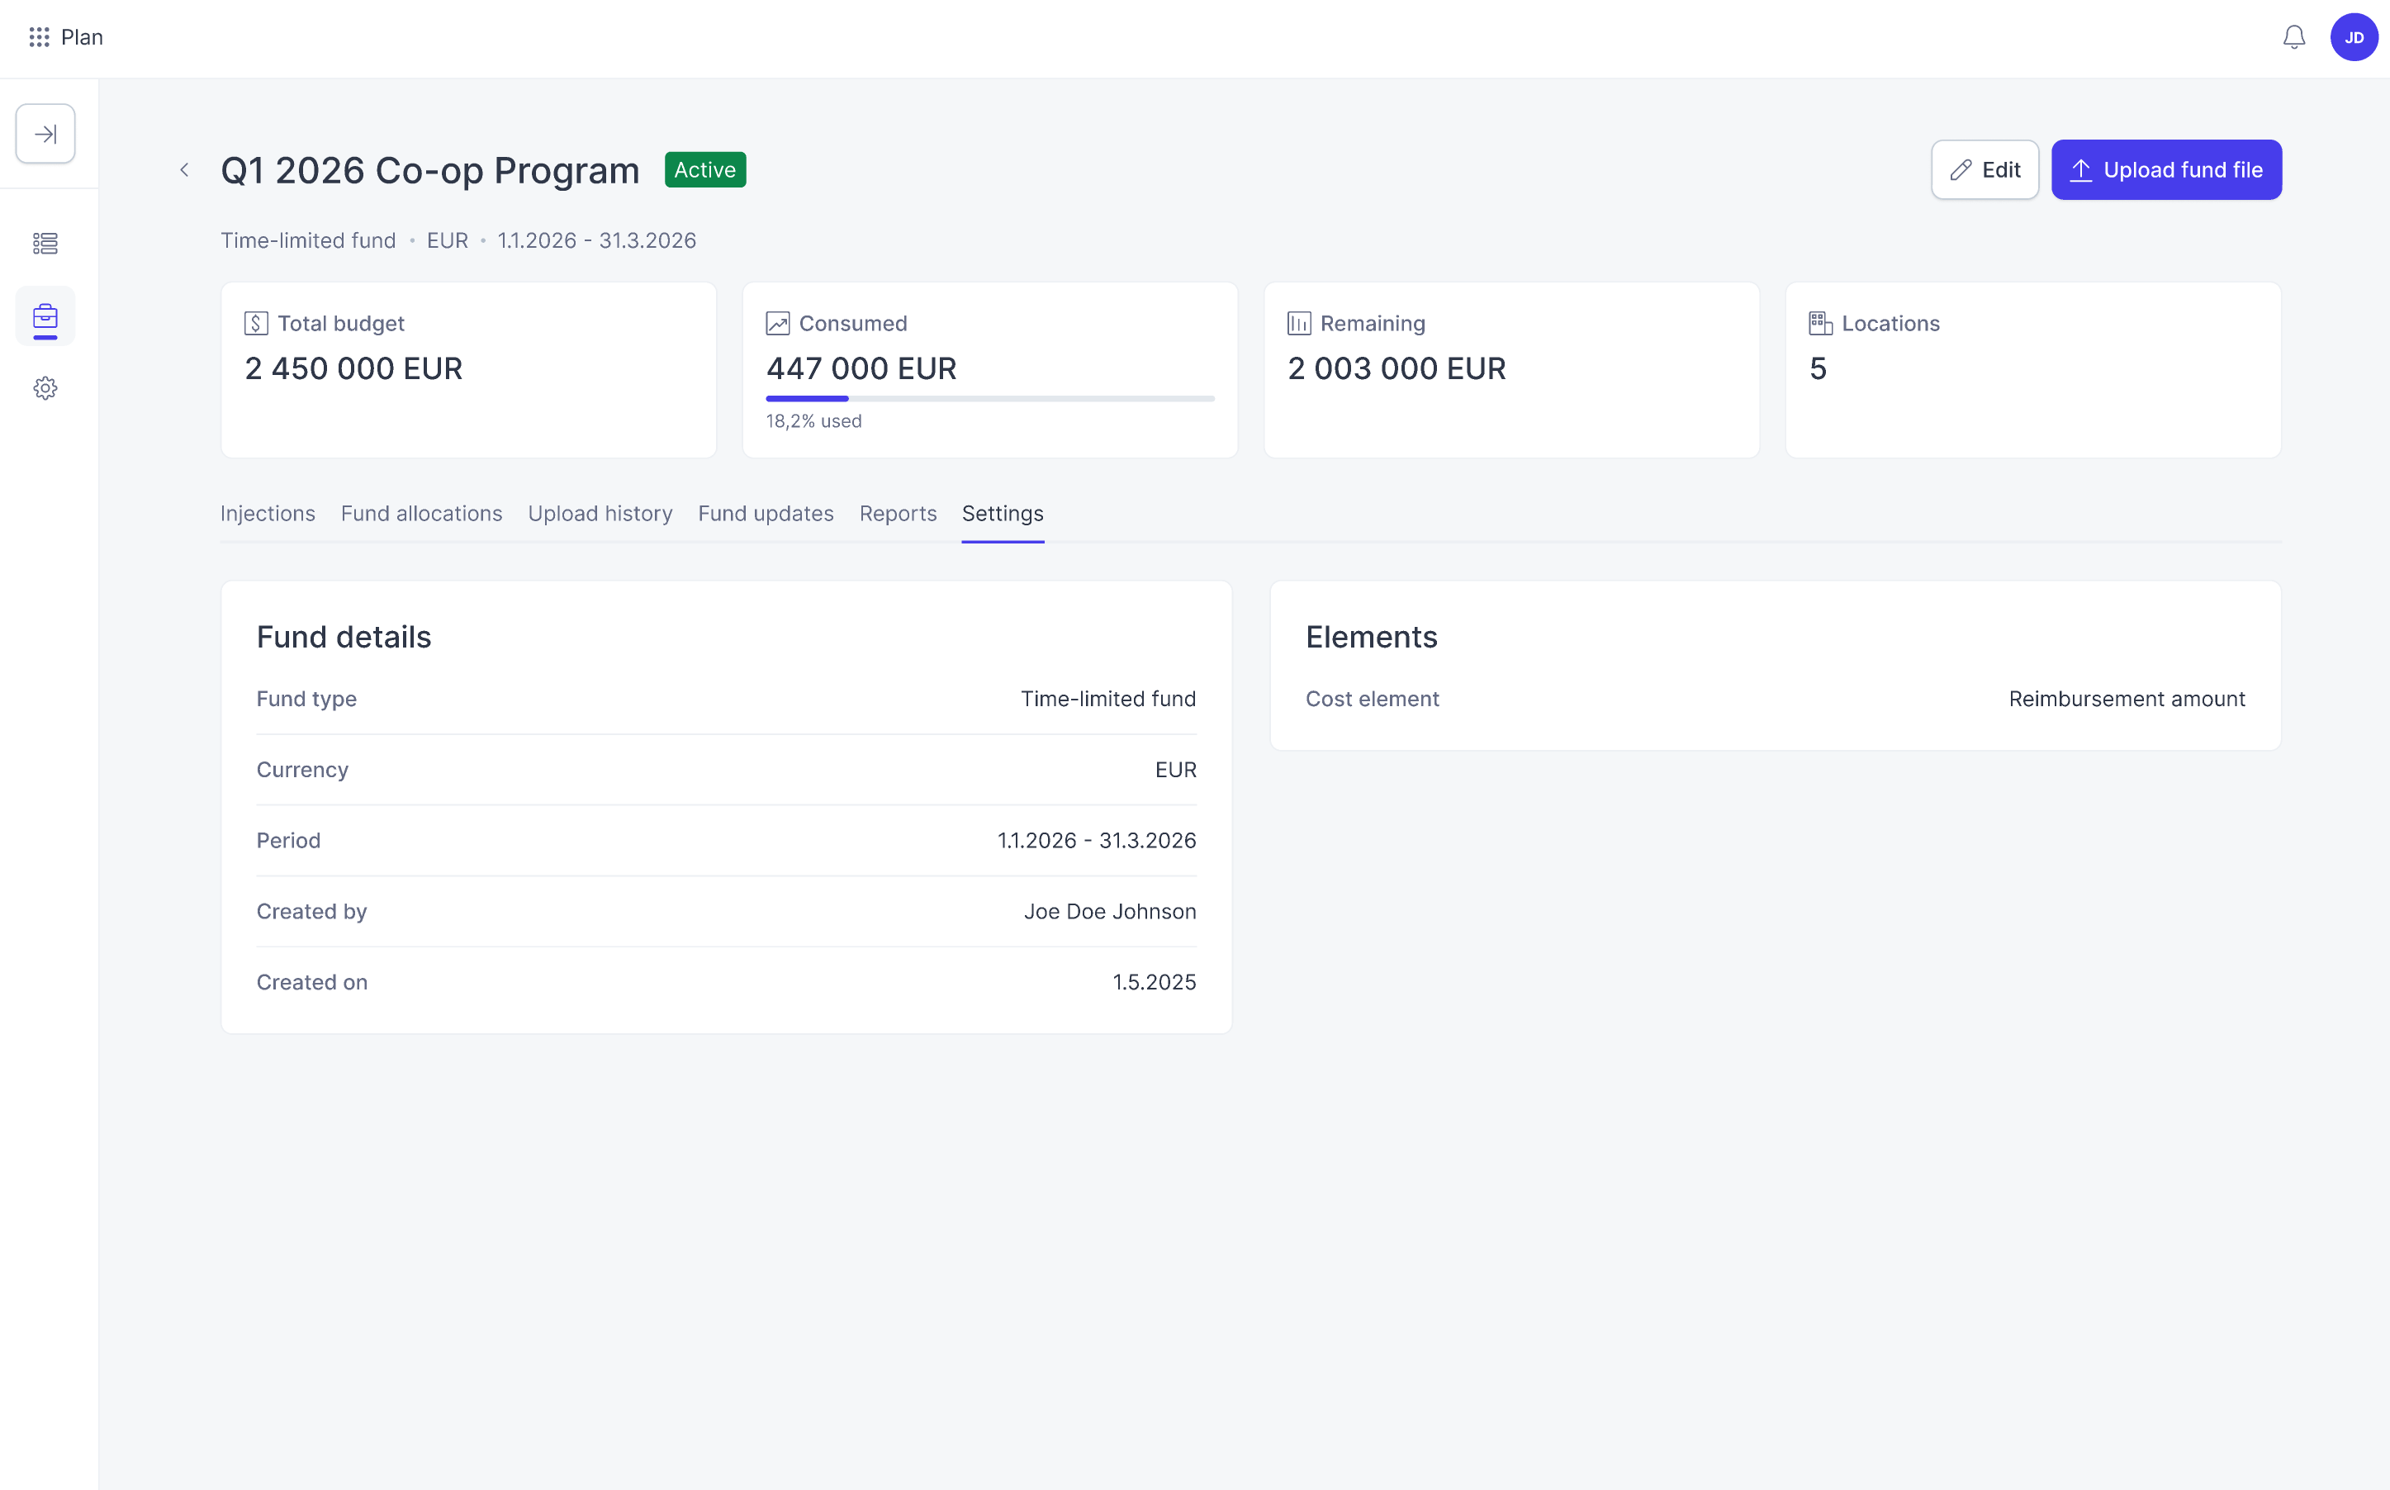
Task: Select the Settings tab
Action: 1002,514
